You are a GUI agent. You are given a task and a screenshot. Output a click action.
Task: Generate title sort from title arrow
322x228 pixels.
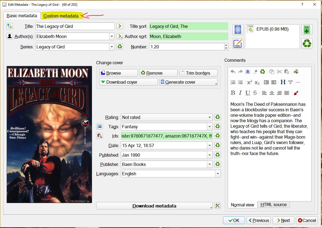120,26
